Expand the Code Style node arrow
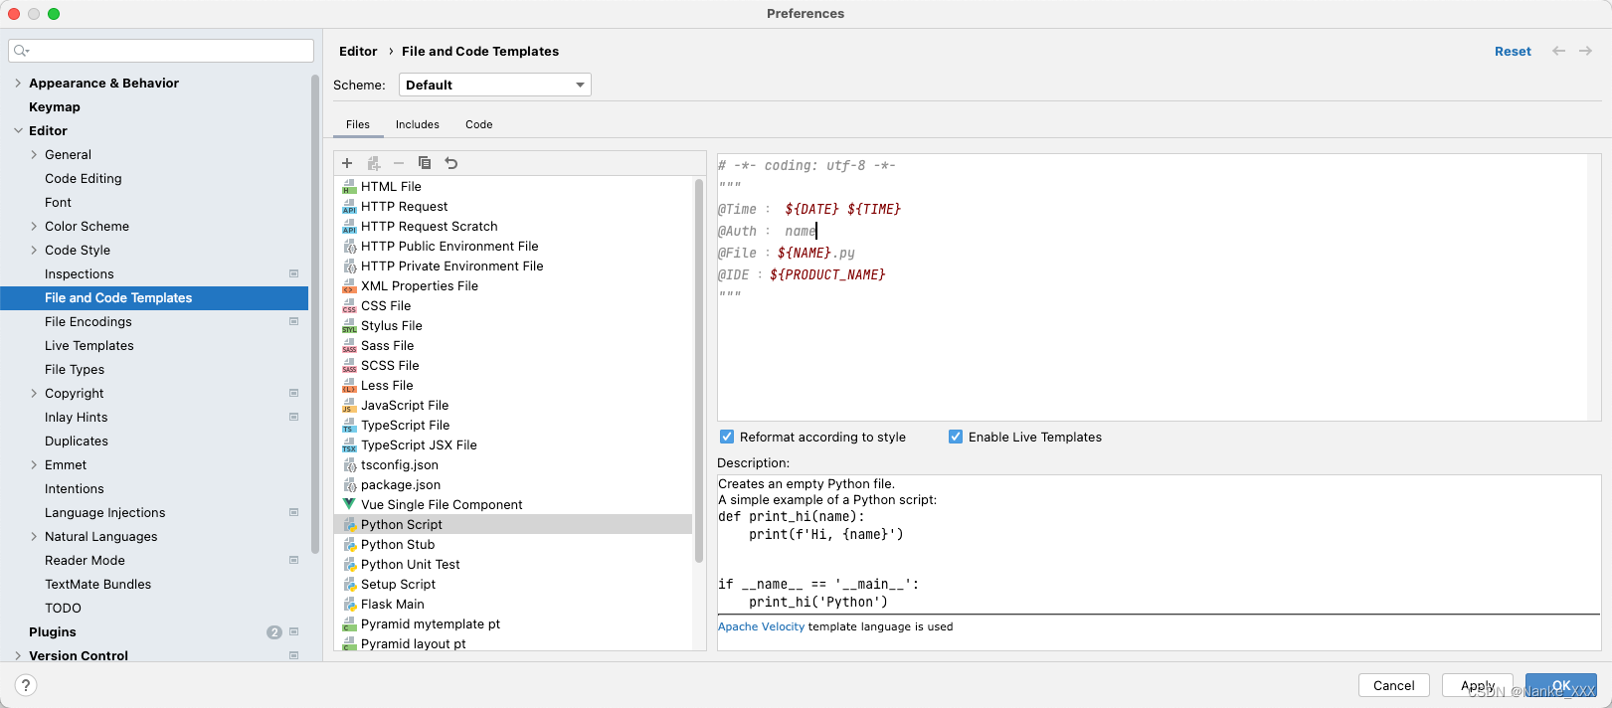 point(34,250)
